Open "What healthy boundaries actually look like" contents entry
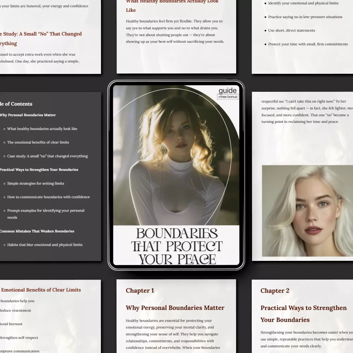 point(42,129)
